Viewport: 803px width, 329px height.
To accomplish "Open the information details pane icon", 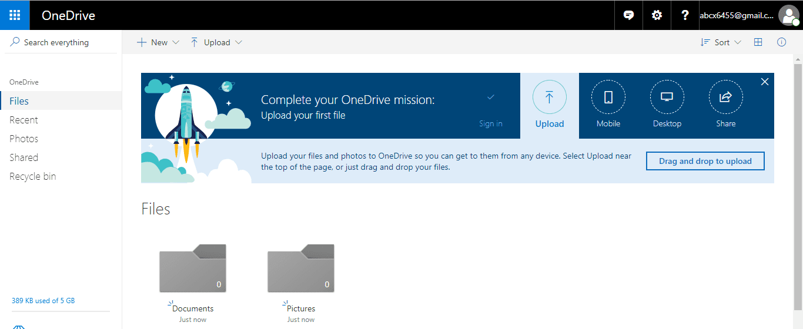I will pos(781,42).
